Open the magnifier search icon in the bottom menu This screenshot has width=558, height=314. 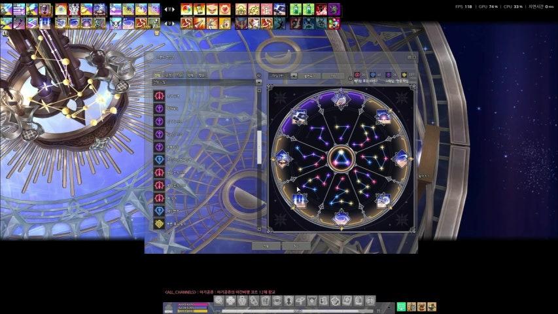[x=219, y=301]
